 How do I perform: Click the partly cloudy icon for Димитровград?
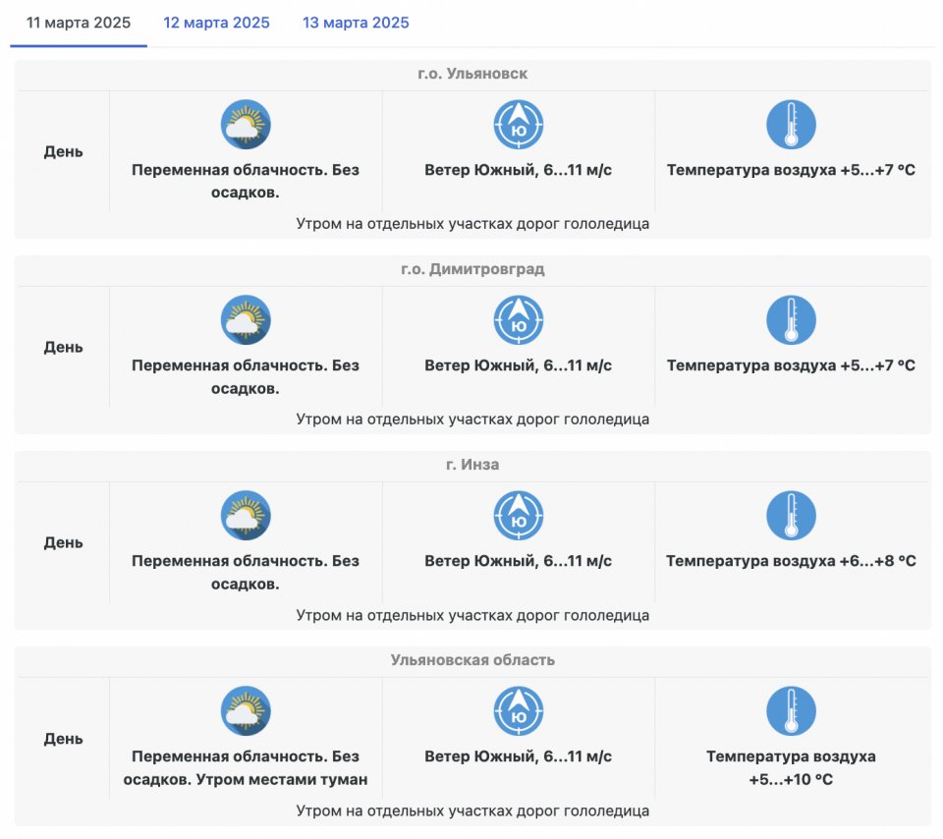246,320
